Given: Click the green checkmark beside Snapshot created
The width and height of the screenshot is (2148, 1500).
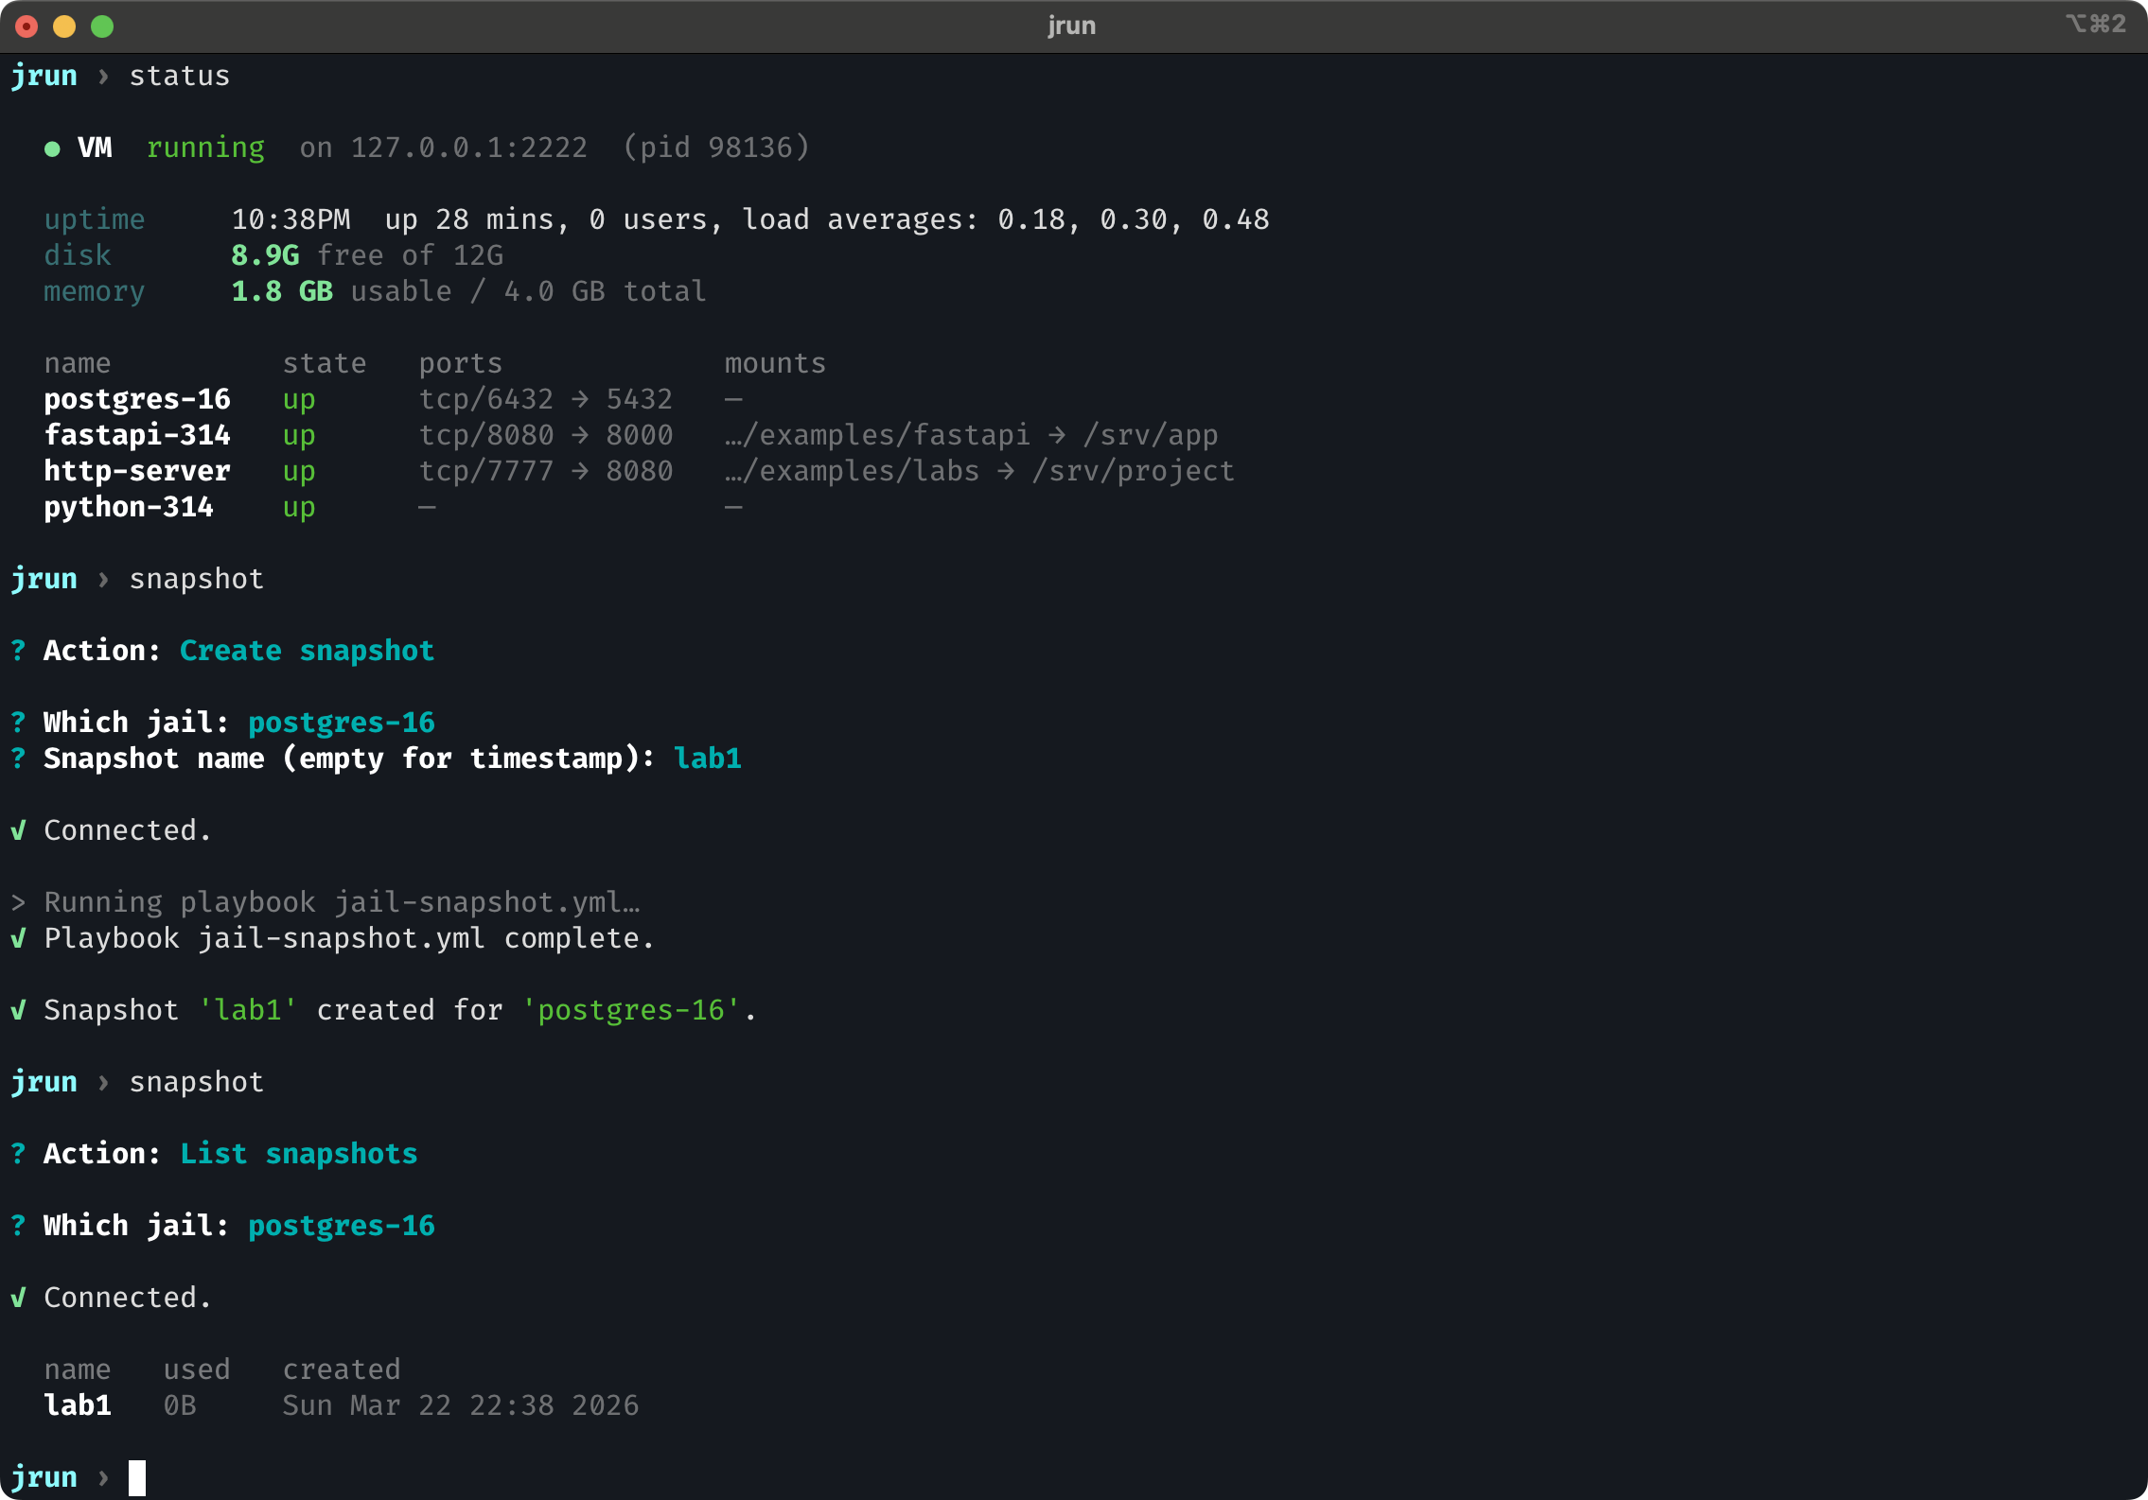Looking at the screenshot, I should 18,1010.
